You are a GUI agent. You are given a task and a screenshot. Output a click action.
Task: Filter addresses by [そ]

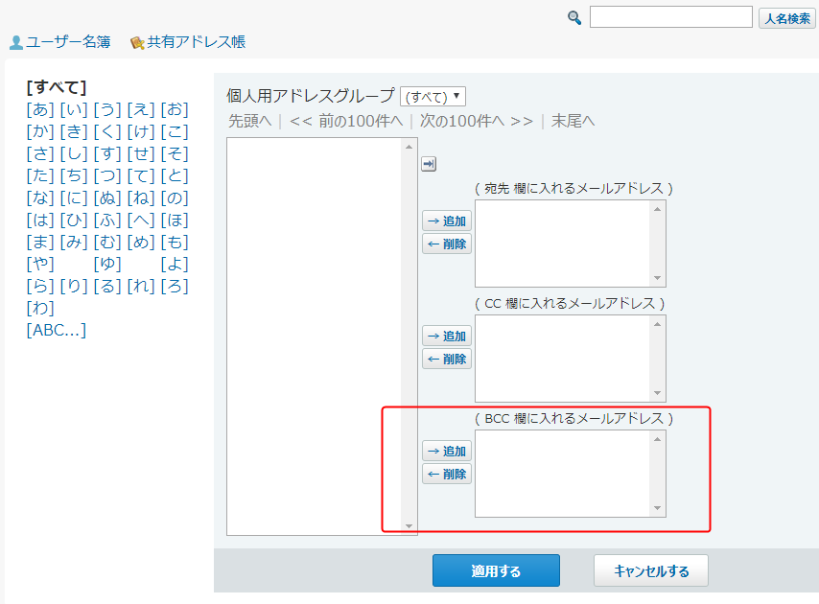[x=175, y=153]
